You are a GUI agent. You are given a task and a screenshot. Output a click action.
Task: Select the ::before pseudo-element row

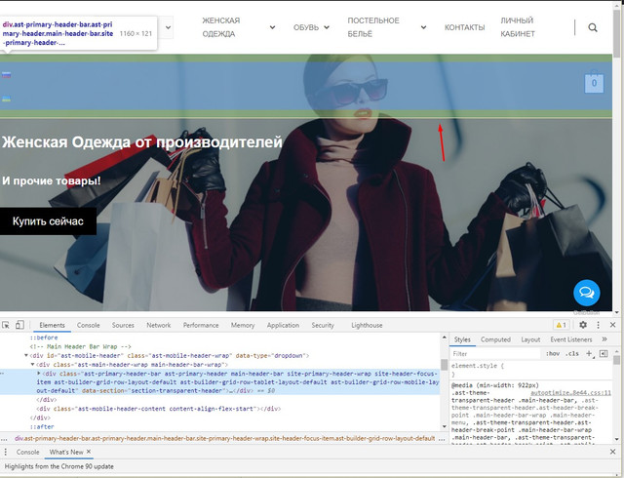point(44,338)
